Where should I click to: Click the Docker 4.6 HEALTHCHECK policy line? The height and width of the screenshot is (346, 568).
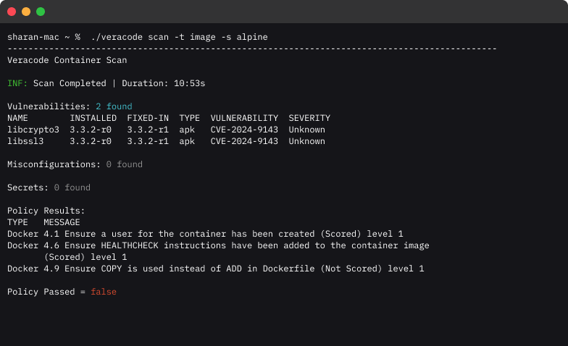tap(218, 251)
